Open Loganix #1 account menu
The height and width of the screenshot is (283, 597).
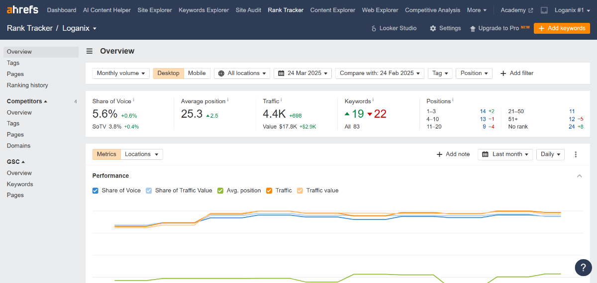tap(573, 10)
